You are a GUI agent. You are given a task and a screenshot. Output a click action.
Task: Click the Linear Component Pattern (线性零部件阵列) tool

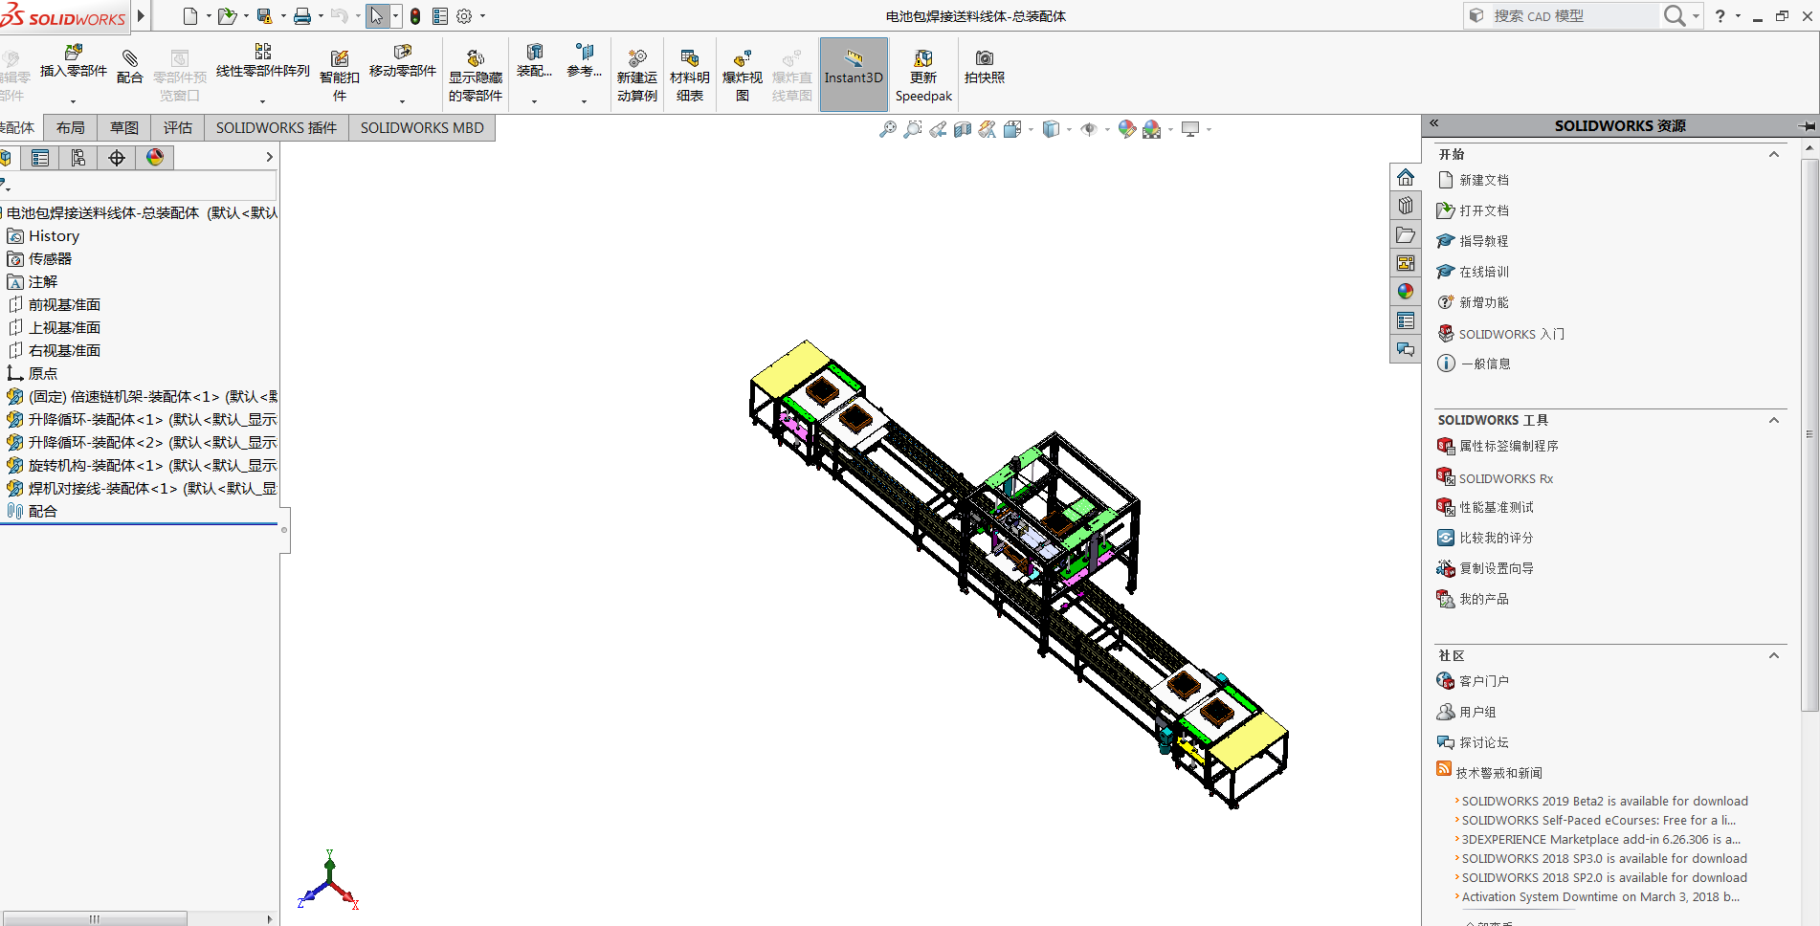pyautogui.click(x=263, y=61)
